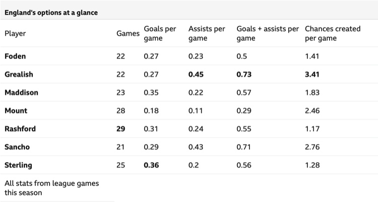Select the Foden player name
This screenshot has height=202, width=378.
point(16,56)
